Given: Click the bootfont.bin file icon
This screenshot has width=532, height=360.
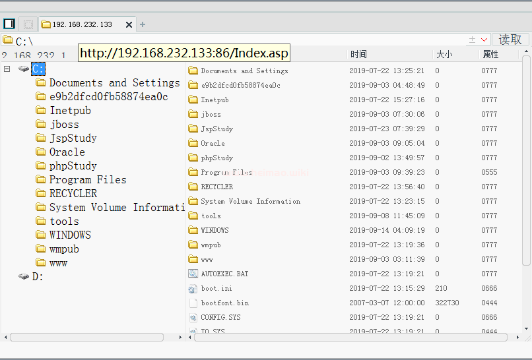Looking at the screenshot, I should pos(193,303).
